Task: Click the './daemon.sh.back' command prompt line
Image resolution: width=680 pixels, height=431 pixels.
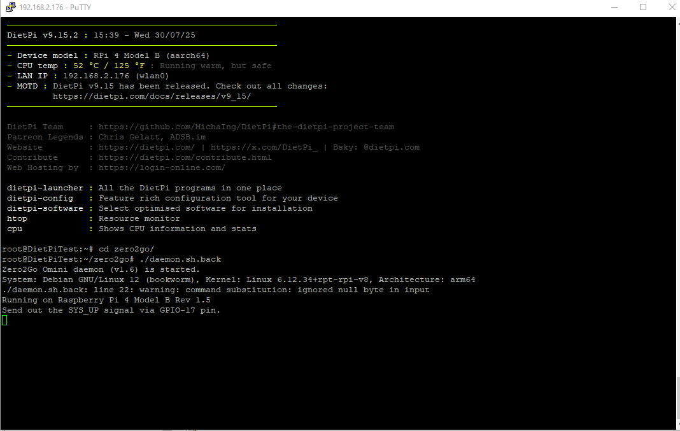Action: click(x=111, y=259)
